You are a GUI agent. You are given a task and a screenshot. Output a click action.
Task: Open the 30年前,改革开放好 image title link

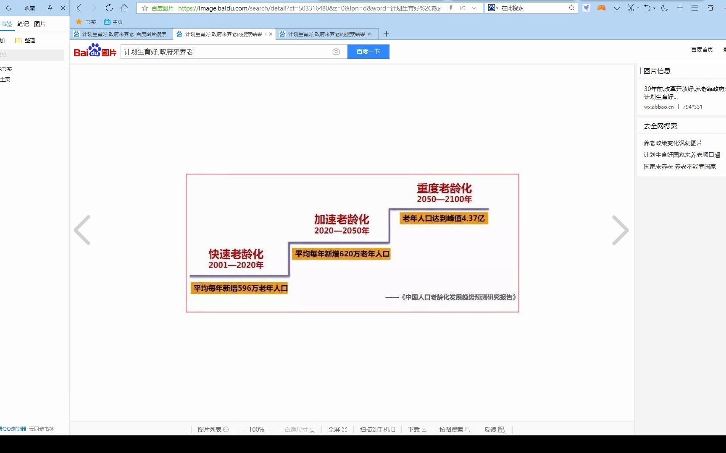pos(685,93)
